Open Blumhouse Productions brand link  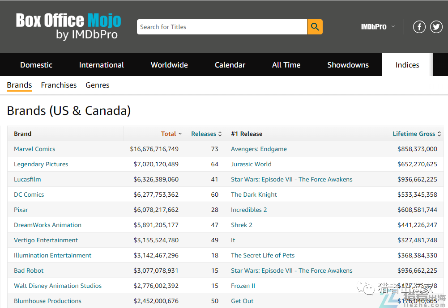click(47, 301)
